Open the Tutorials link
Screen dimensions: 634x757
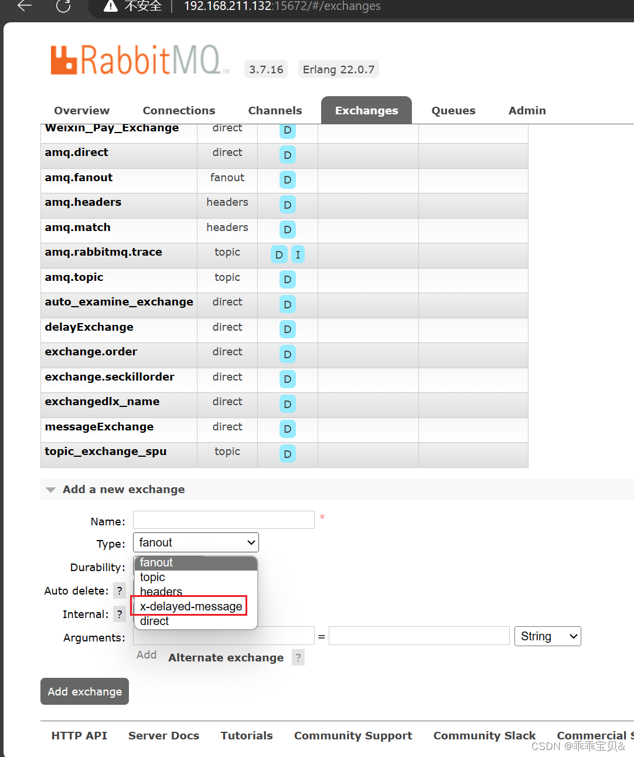tap(247, 736)
